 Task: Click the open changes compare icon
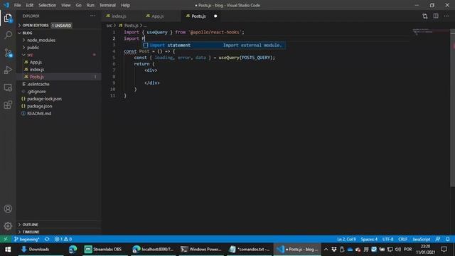pos(425,16)
